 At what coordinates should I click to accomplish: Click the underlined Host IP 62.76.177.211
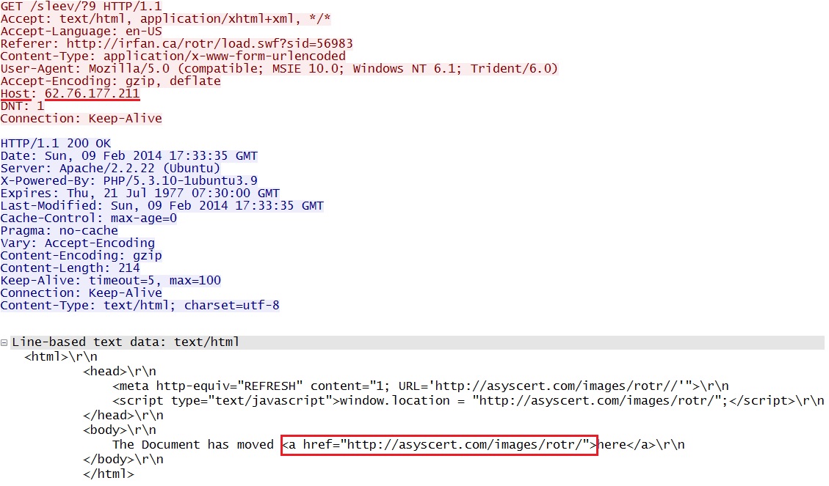92,94
